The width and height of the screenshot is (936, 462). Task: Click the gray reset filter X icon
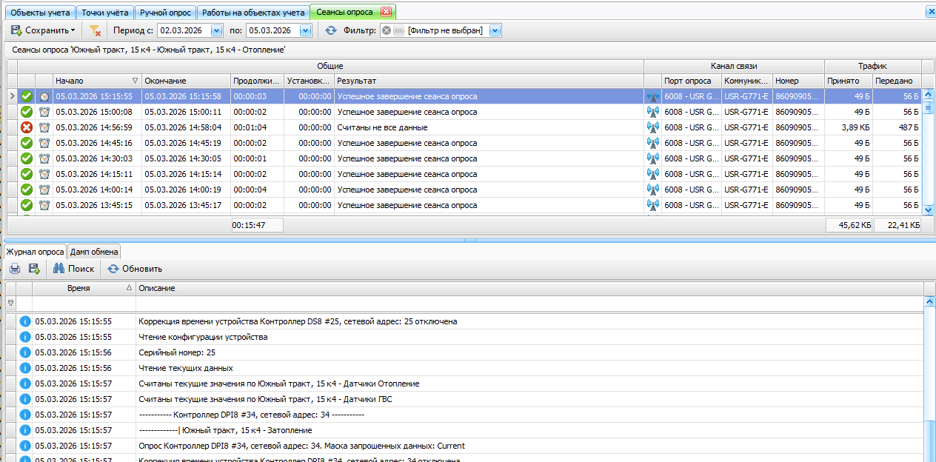[x=387, y=30]
